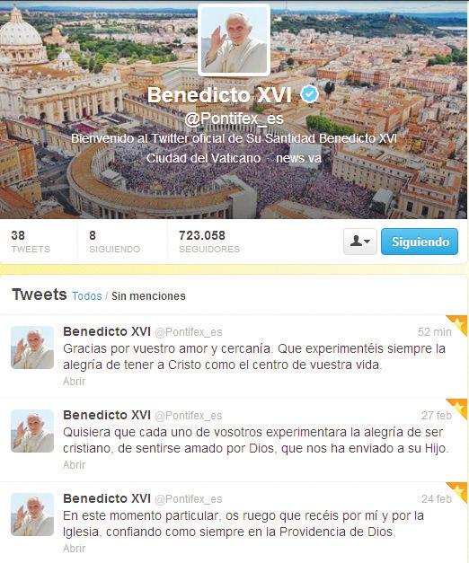469x563 pixels.
Task: View the 38 Tweets count
Action: (x=31, y=242)
